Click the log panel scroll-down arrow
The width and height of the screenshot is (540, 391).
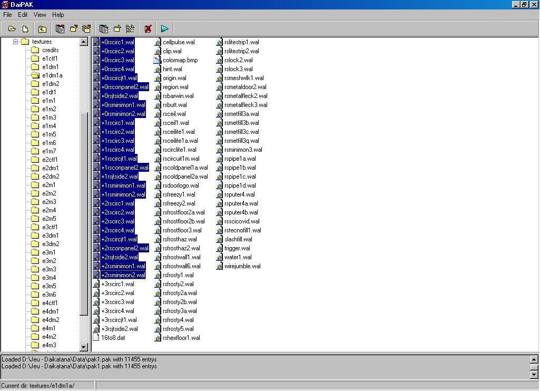pyautogui.click(x=534, y=374)
